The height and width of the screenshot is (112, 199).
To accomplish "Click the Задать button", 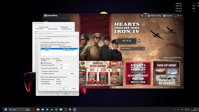I will [x=72, y=73].
